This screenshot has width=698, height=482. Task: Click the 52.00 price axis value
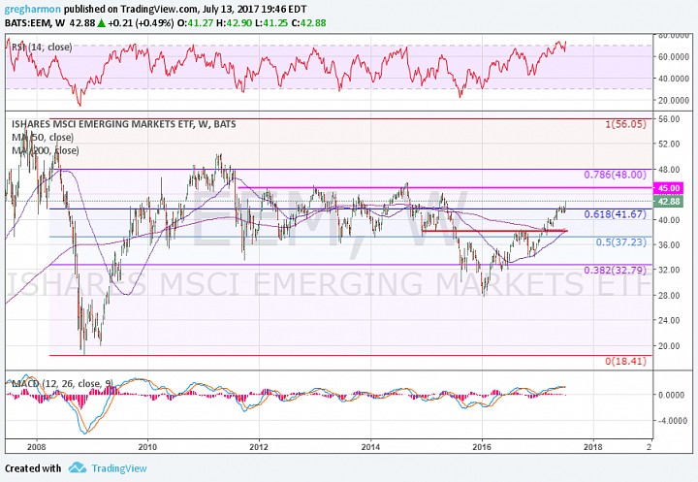coord(669,144)
